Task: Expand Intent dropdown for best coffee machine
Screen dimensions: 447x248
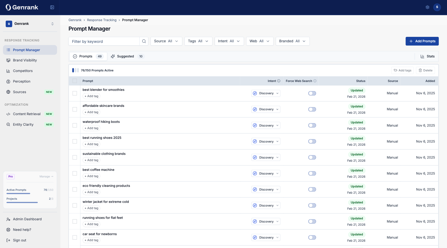Action: click(x=266, y=174)
